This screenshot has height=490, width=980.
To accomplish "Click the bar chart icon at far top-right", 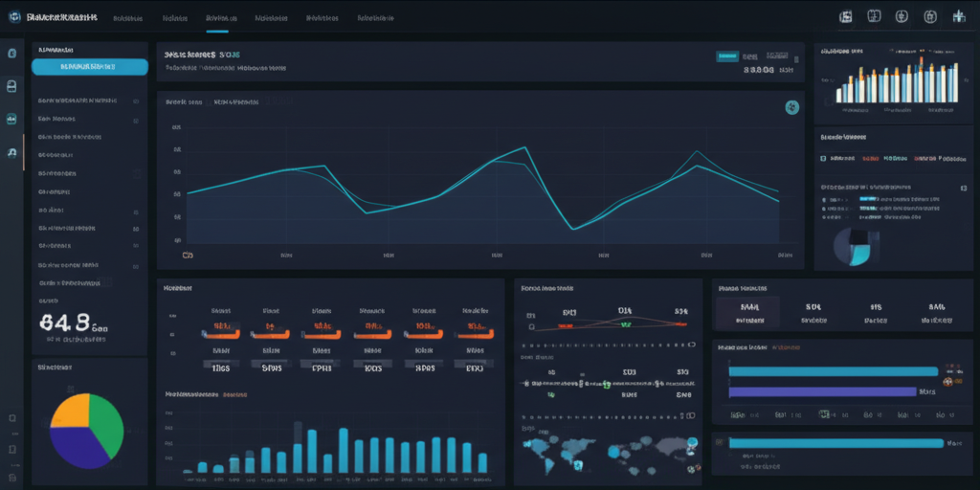I will coord(958,17).
